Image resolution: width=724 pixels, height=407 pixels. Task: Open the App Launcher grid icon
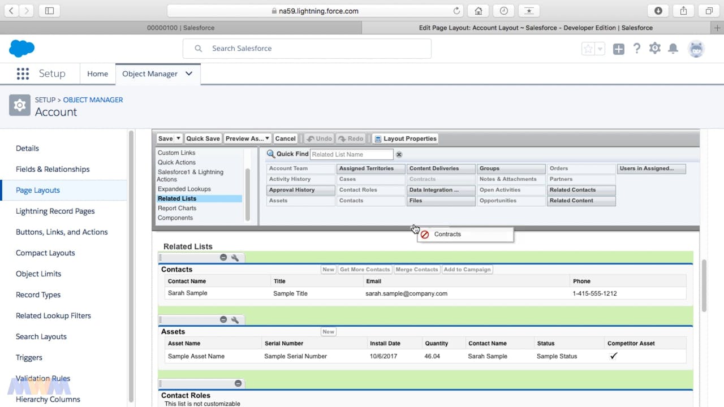click(23, 73)
